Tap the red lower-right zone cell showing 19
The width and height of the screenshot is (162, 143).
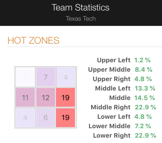[x=66, y=118]
